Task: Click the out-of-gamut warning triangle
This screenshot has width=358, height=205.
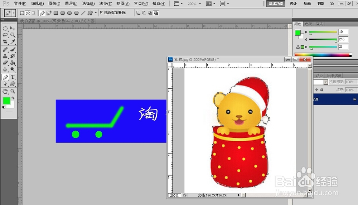Action: tap(298, 47)
